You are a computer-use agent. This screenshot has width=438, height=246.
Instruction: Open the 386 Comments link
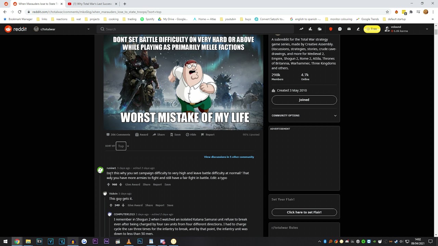(x=118, y=135)
